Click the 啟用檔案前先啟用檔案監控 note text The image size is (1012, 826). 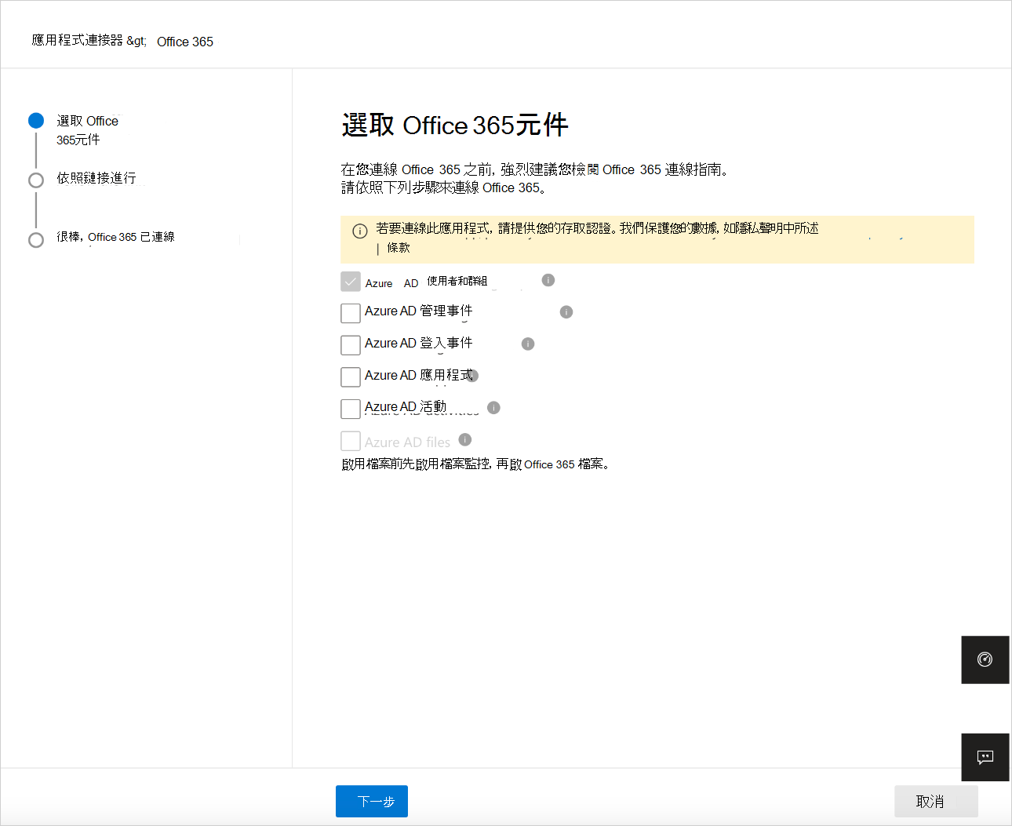476,464
